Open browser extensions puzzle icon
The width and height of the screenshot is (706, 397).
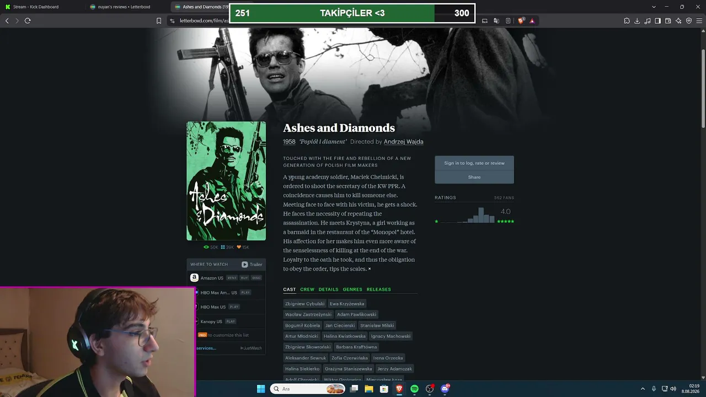coord(627,21)
